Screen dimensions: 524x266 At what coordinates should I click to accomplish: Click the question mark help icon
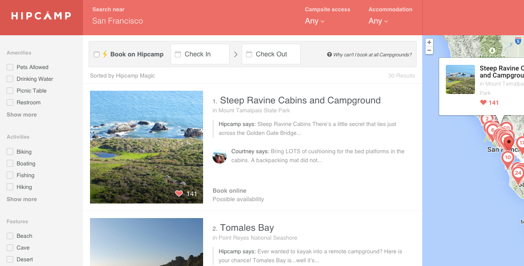click(329, 55)
